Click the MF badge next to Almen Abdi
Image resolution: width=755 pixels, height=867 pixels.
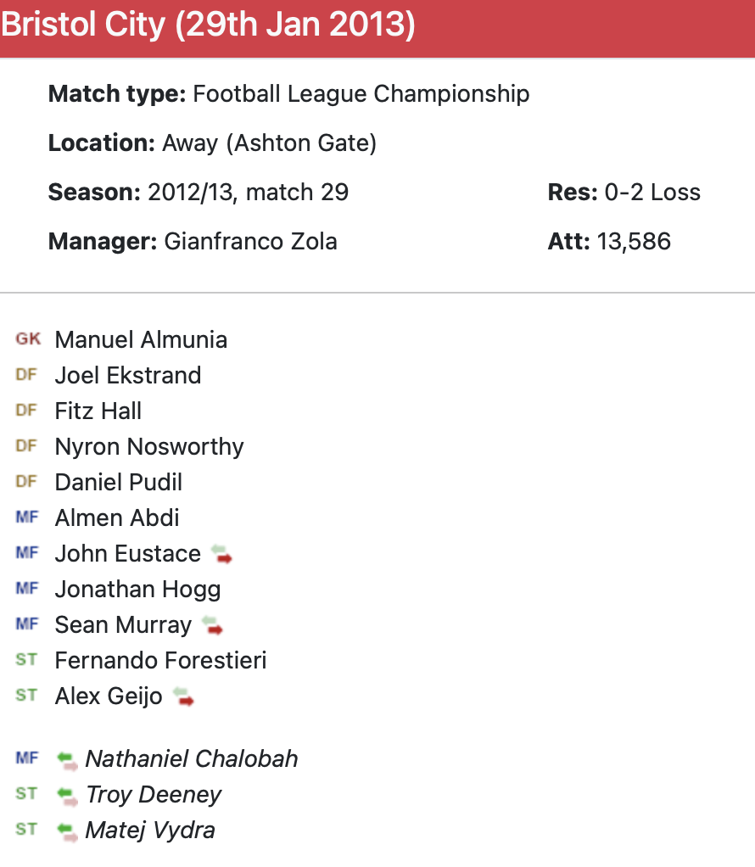[27, 517]
